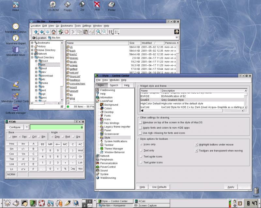Viewport: 261px width, 208px height.
Task: Click the Zoom in magnifier in Konqueror
Action: (x=99, y=32)
